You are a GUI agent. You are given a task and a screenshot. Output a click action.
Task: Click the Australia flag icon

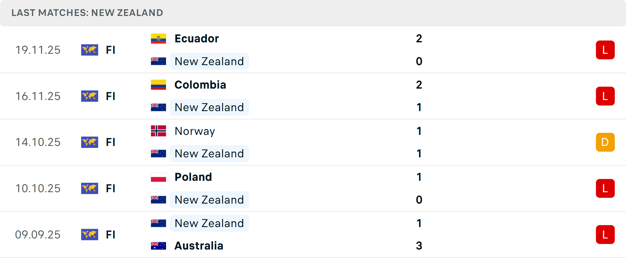tap(158, 246)
